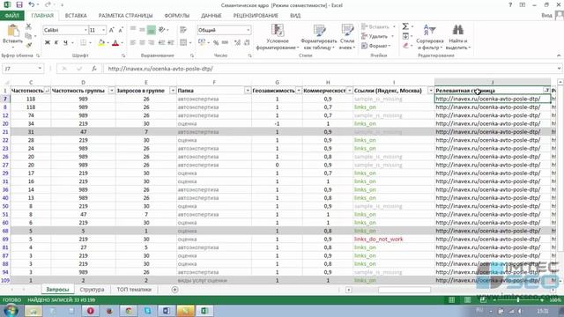Click the Paste (Вставить) clipboard icon
The image size is (564, 317).
click(13, 31)
